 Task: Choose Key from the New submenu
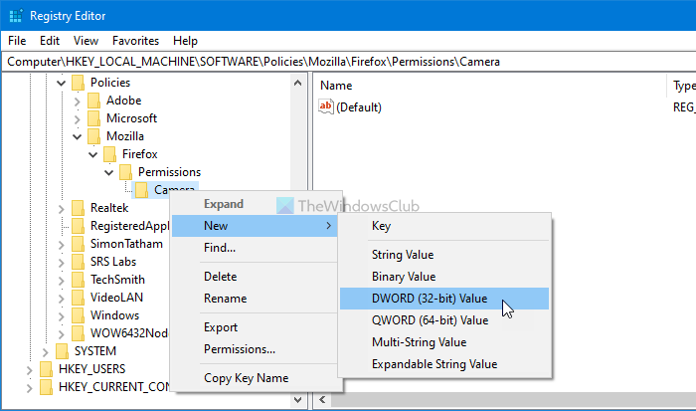[x=444, y=226]
